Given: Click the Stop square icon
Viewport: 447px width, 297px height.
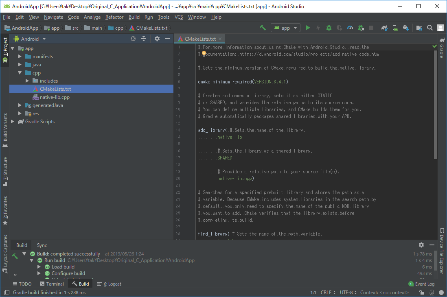Looking at the screenshot, I should click(371, 28).
